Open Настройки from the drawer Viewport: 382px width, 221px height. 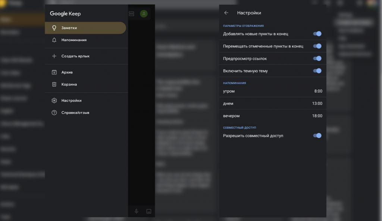point(87,100)
